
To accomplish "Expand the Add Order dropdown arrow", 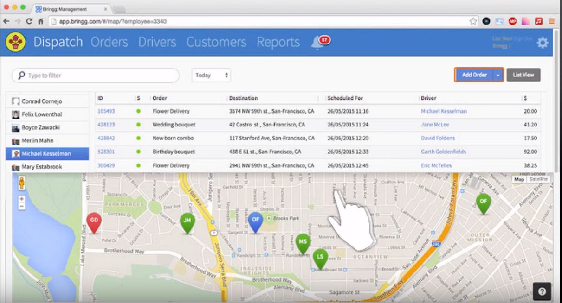I will pos(498,75).
